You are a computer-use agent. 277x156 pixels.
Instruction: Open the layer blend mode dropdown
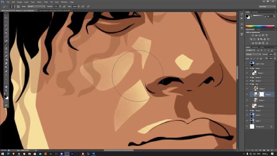click(x=253, y=55)
